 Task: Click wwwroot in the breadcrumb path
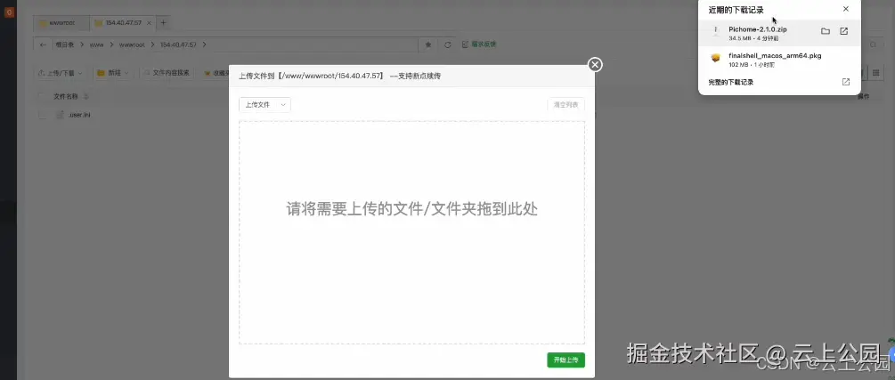(x=132, y=44)
